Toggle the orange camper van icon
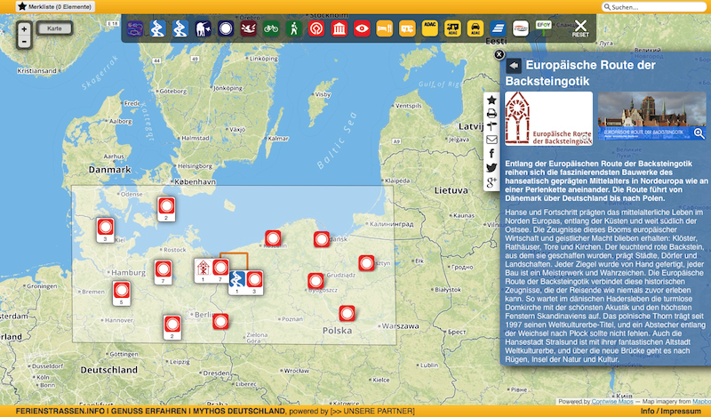 coord(407,28)
